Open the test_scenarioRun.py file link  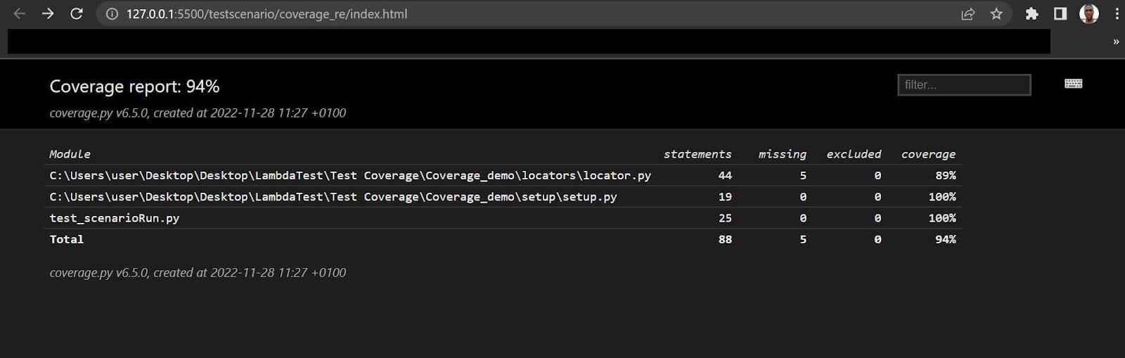tap(114, 218)
